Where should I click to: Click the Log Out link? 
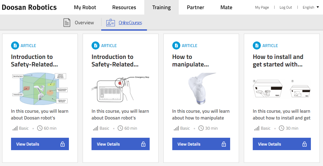pos(286,7)
